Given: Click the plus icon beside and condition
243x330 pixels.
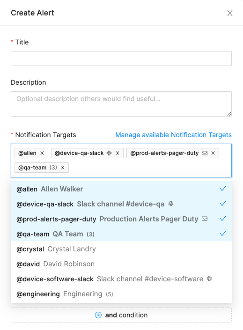Looking at the screenshot, I should [98, 315].
